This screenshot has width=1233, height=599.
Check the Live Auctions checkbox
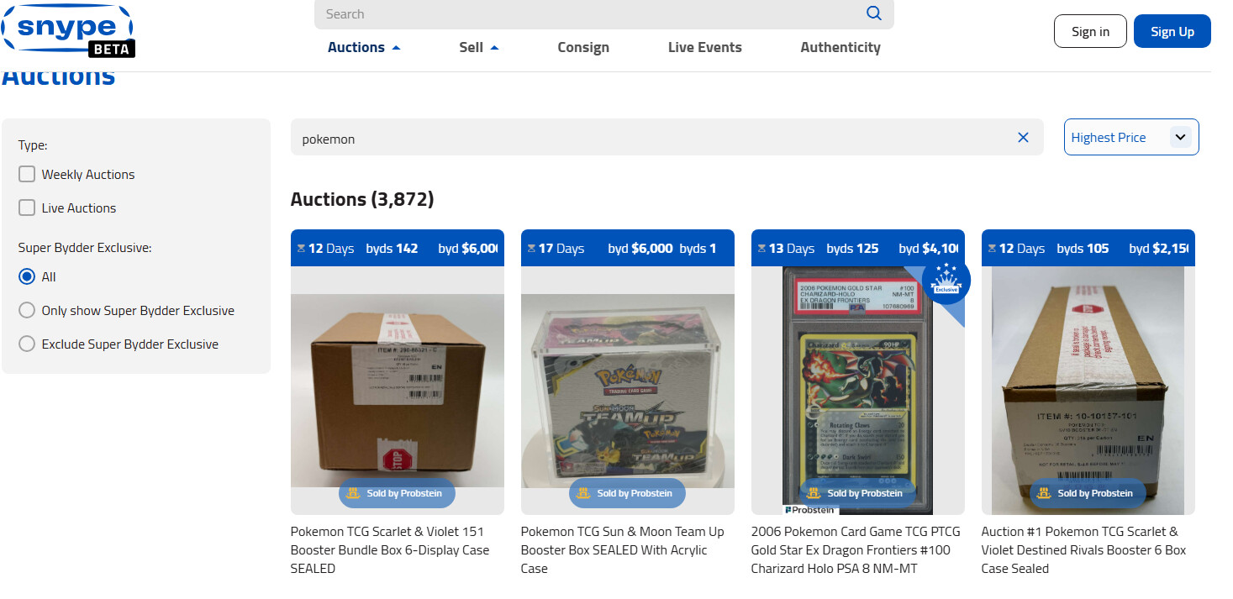(27, 208)
